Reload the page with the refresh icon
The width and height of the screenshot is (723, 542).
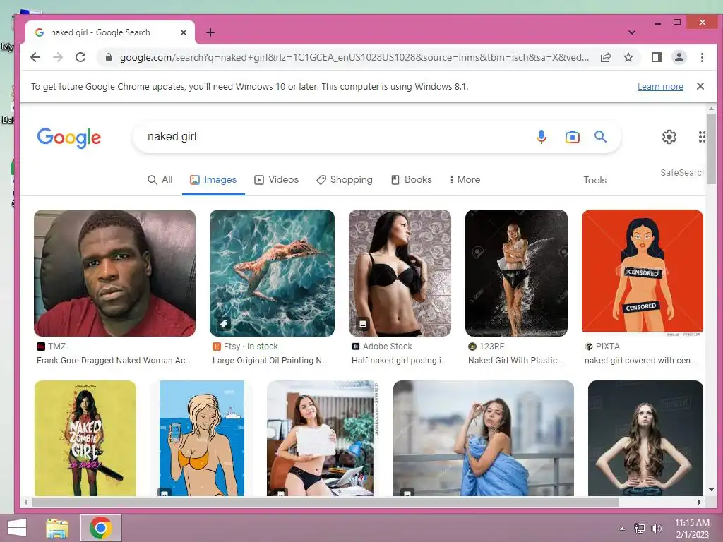[80, 57]
